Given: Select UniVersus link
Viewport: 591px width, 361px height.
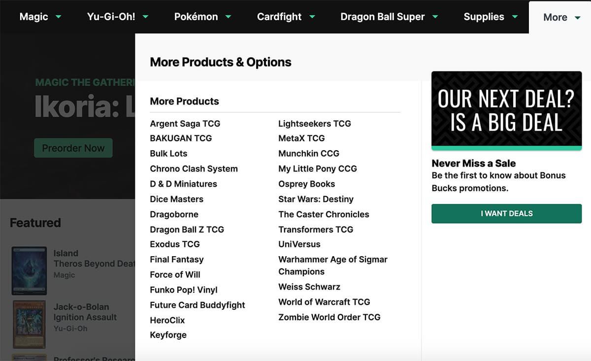Looking at the screenshot, I should click(299, 244).
